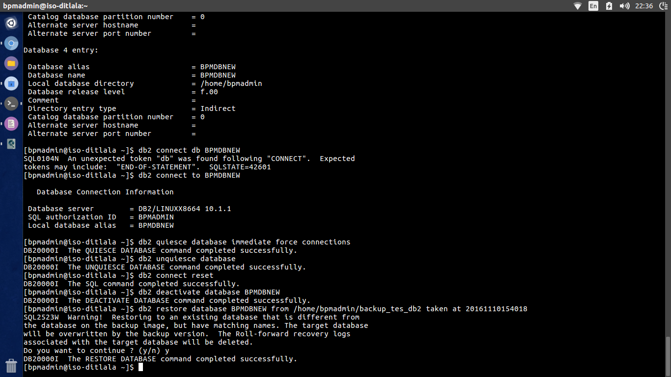Toggle Wi-Fi via the network indicator
This screenshot has width=671, height=377.
click(x=578, y=6)
